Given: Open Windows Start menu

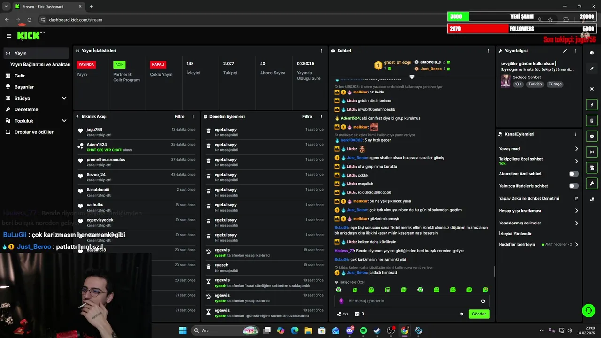Looking at the screenshot, I should (x=183, y=330).
